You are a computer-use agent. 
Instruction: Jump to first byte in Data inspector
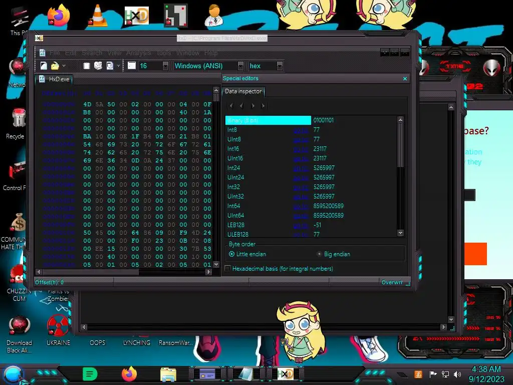231,105
